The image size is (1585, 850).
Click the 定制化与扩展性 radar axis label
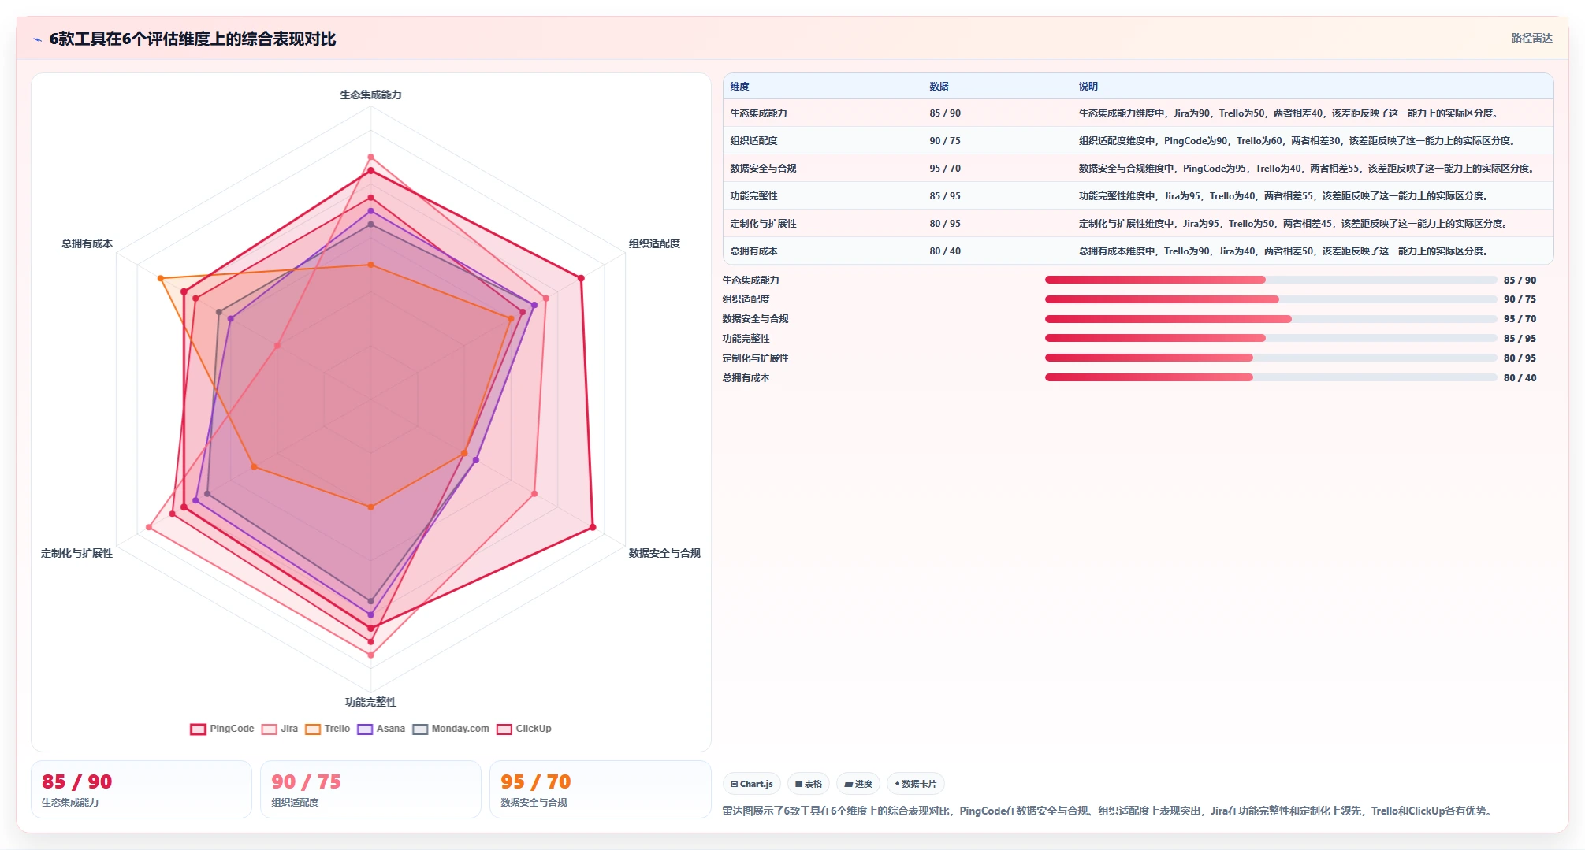click(76, 553)
